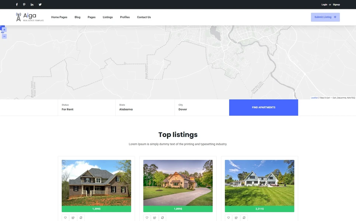Open the Pinterest social icon
This screenshot has width=356, height=221.
[x=24, y=4]
